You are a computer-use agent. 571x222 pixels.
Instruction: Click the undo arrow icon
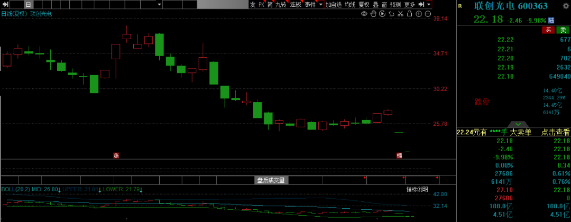(x=391, y=14)
